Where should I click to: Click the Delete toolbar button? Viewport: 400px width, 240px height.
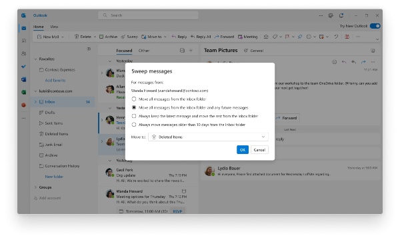83,37
